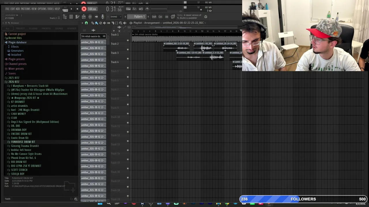Select 144 rehab swurse pattern in picker

93,36
